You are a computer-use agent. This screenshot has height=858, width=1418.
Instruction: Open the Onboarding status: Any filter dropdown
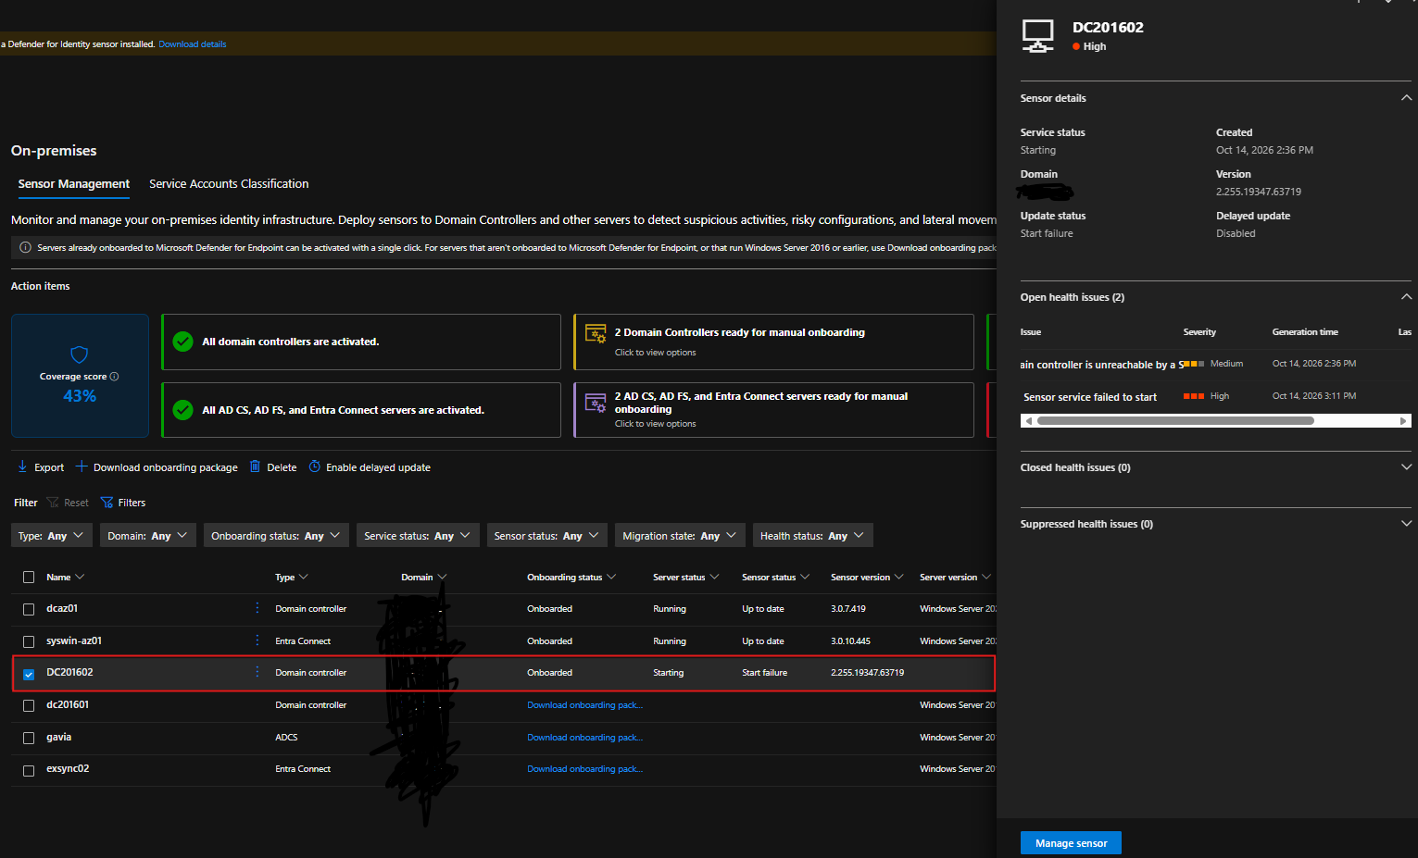click(276, 536)
